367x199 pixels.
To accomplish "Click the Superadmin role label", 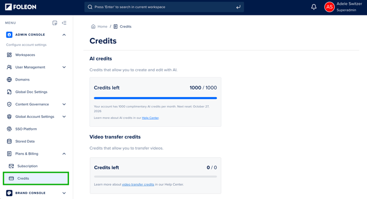I will pos(346,10).
